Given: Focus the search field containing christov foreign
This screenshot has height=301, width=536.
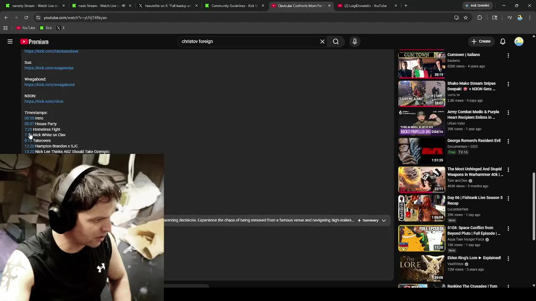Looking at the screenshot, I should click(248, 41).
